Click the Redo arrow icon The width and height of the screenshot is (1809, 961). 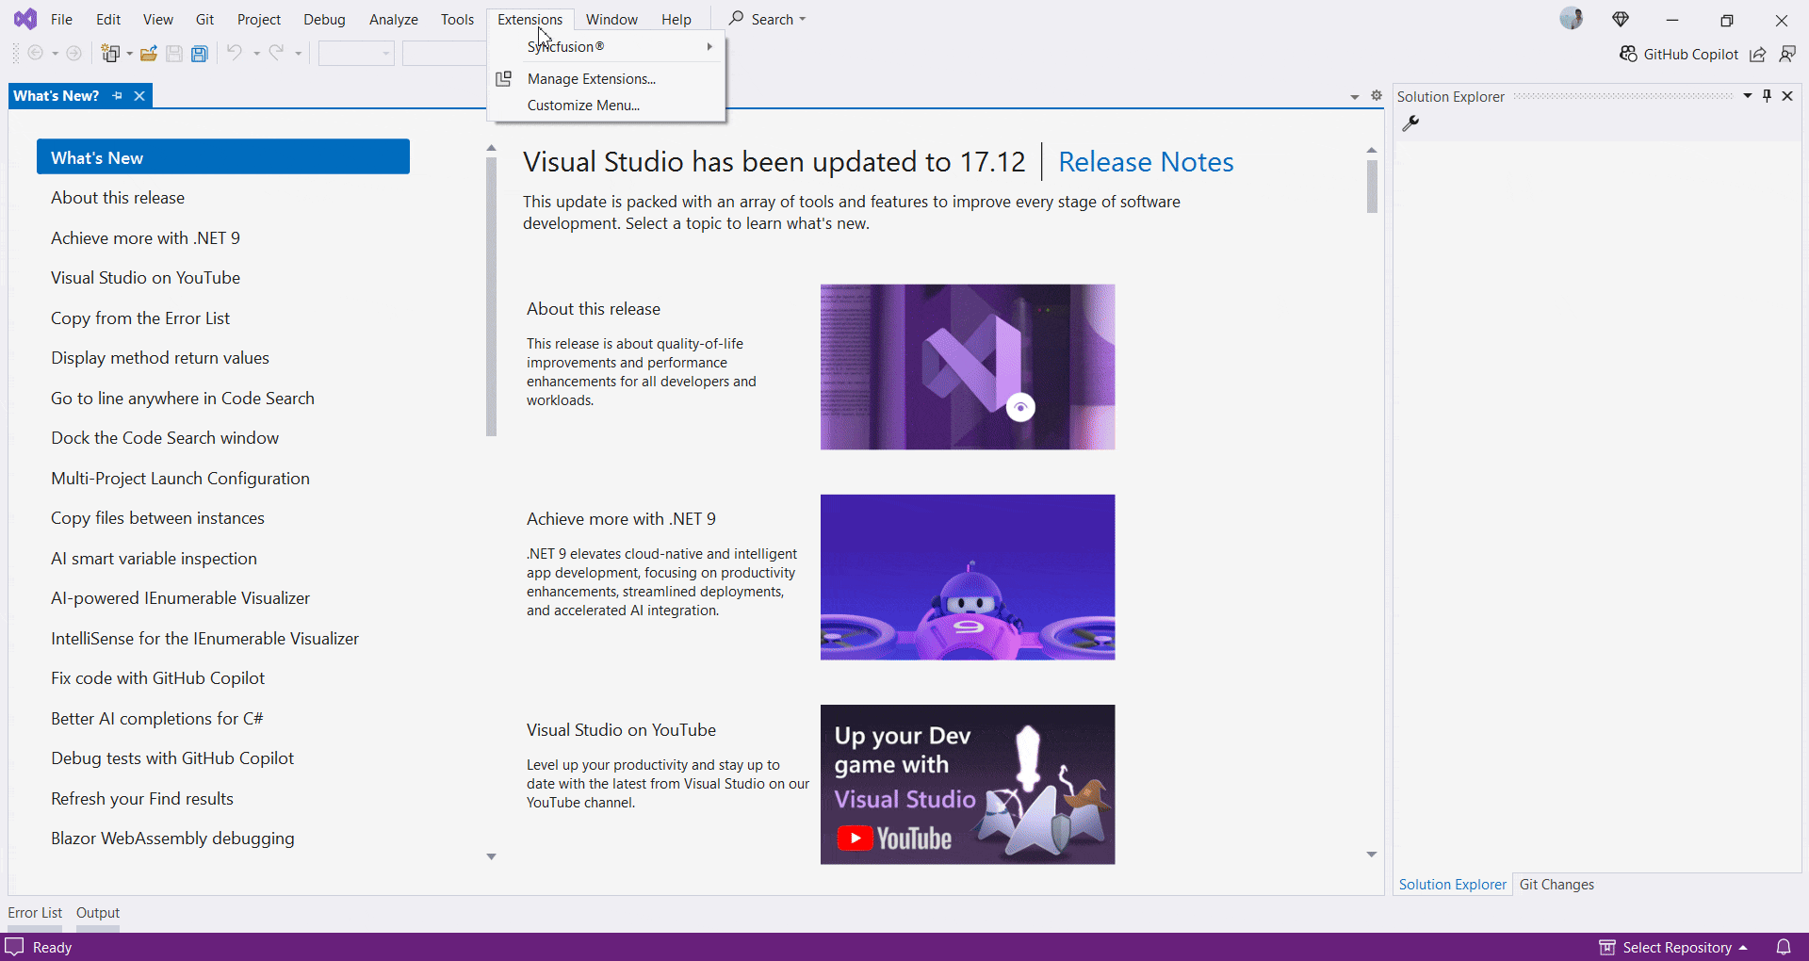276,53
